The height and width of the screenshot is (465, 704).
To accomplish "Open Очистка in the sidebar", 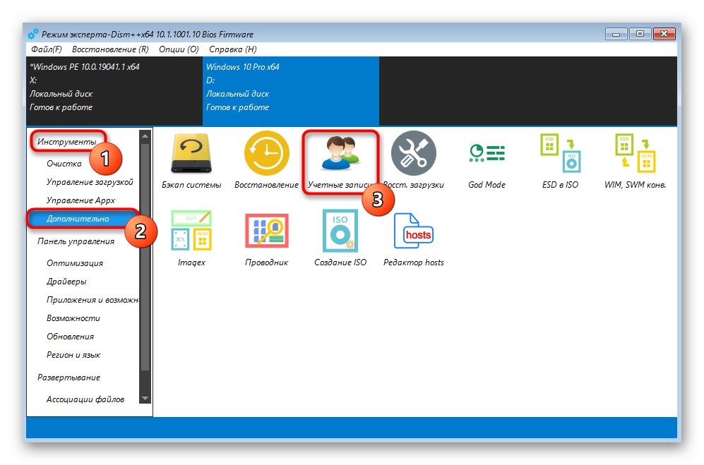I will [64, 164].
